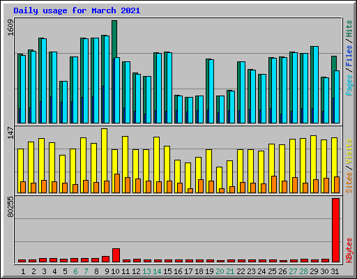357x279 pixels.
Task: Click the cyan Files bar for day 19
Action: [211, 91]
